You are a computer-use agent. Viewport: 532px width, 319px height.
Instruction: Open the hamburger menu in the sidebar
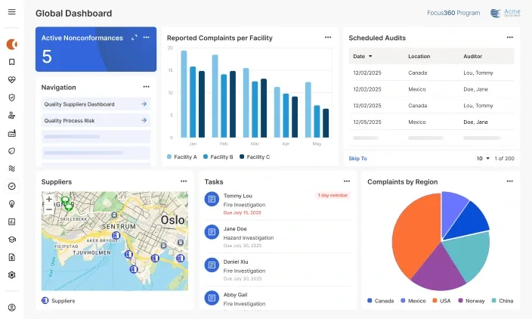click(x=11, y=12)
